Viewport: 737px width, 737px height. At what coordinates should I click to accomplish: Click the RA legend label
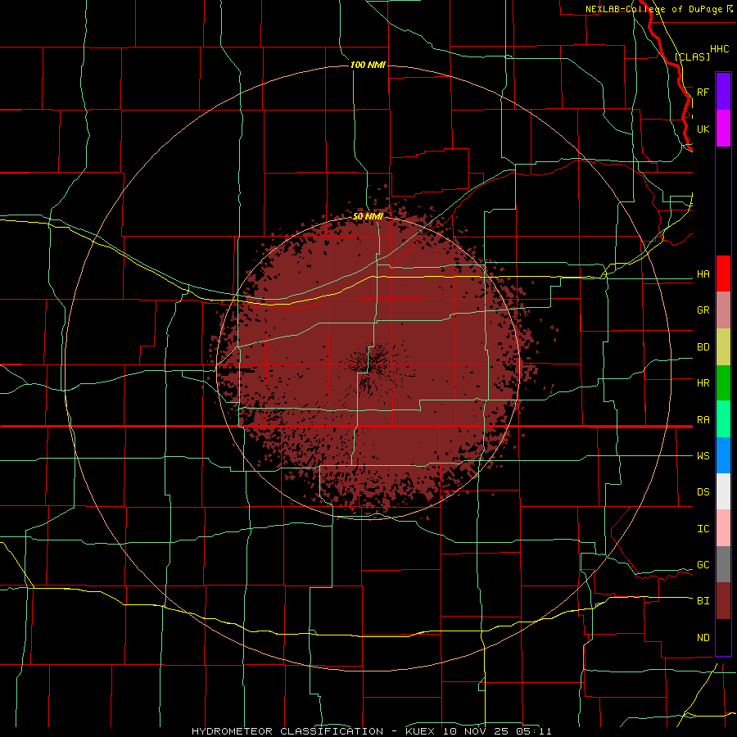pos(703,420)
